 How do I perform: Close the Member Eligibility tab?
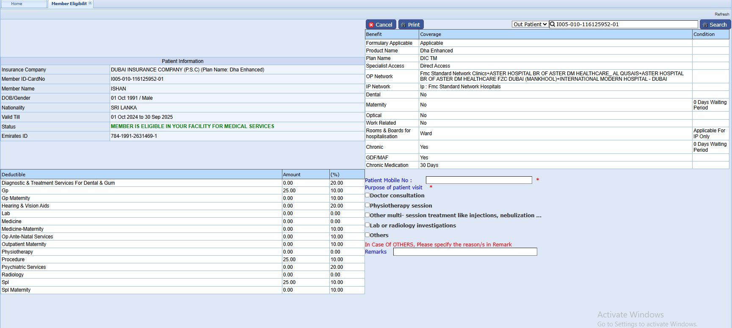[90, 3]
